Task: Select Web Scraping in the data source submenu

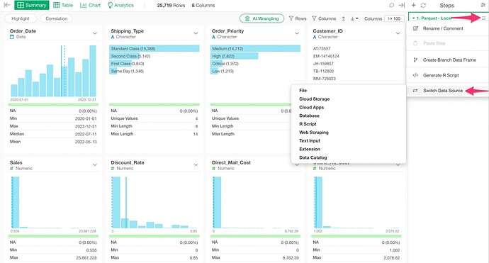Action: click(x=314, y=133)
